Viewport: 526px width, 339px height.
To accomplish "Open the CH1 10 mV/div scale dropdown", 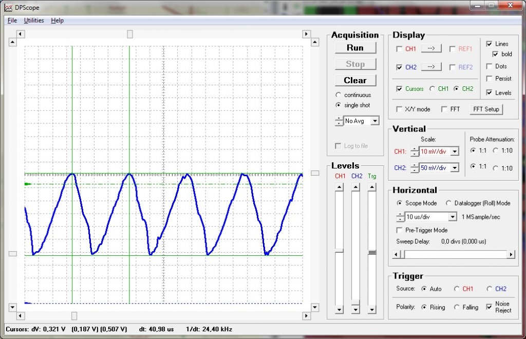I will pyautogui.click(x=455, y=152).
